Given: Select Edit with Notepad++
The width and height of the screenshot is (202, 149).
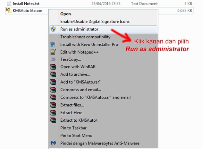Looking at the screenshot, I should [x=103, y=52].
